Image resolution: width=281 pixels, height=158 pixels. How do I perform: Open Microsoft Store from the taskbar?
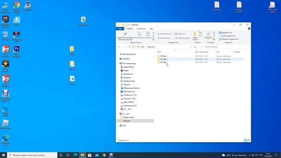(x=90, y=155)
